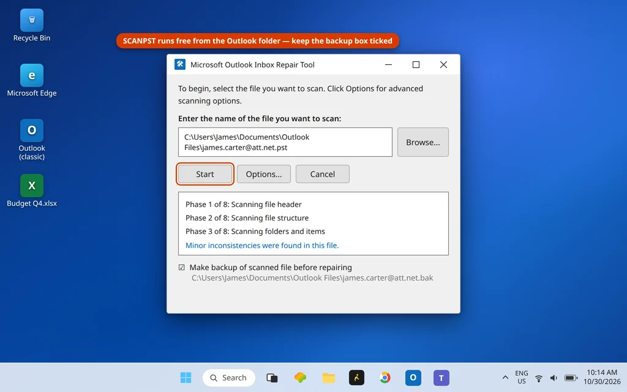Open File Explorer from the taskbar
Image resolution: width=627 pixels, height=392 pixels.
[329, 377]
